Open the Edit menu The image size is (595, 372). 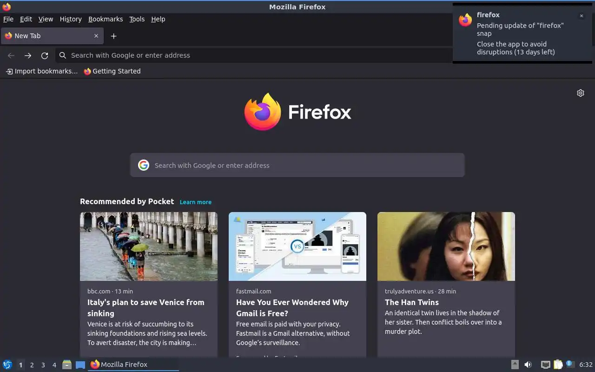pyautogui.click(x=26, y=19)
